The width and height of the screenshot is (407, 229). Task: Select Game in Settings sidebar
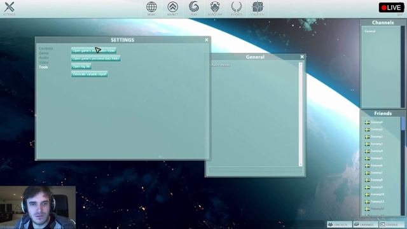click(x=44, y=53)
